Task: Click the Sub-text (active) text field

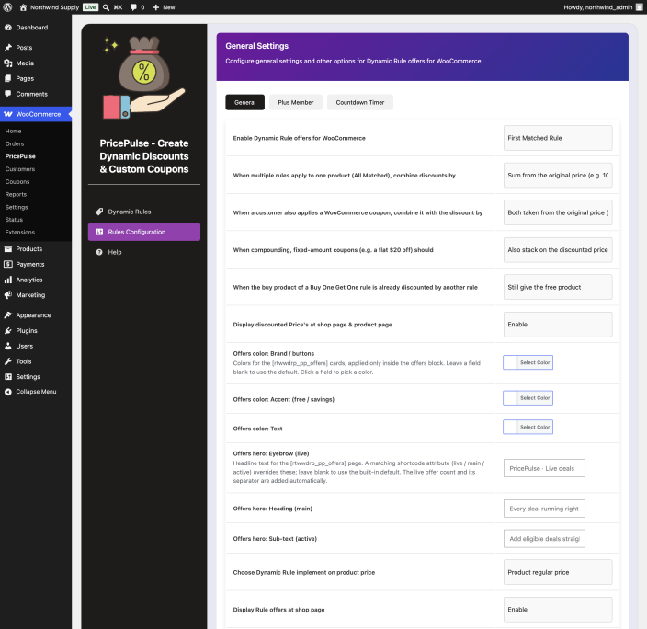Action: coord(544,539)
